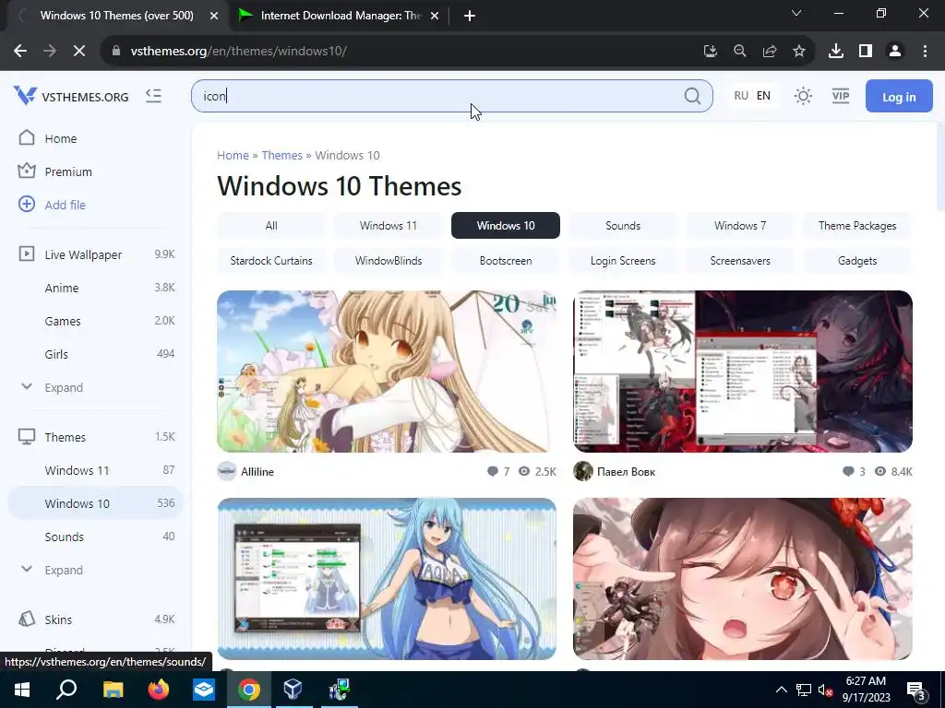945x708 pixels.
Task: Click the author name Павел Вовк
Action: coord(626,471)
